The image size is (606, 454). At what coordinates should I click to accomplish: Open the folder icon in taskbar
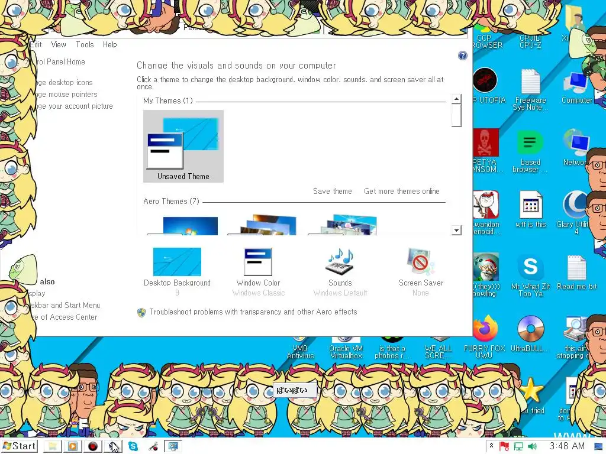52,446
